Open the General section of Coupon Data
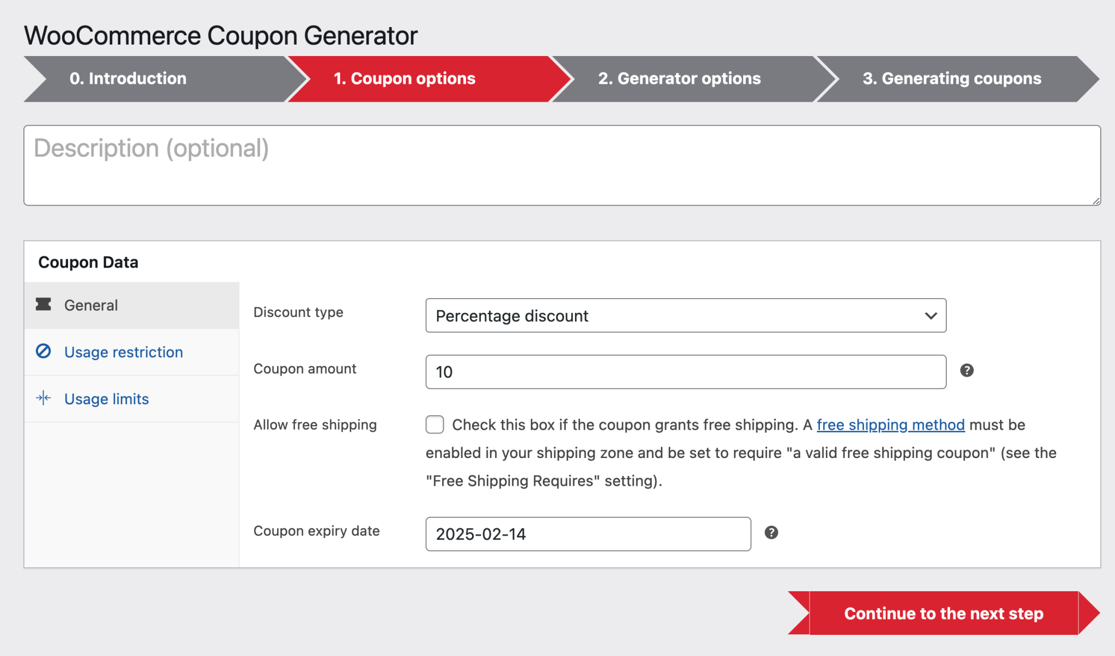1115x656 pixels. [91, 305]
